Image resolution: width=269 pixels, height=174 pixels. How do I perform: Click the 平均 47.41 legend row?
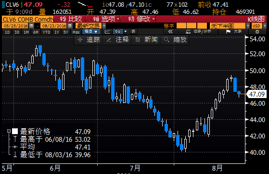coord(51,147)
